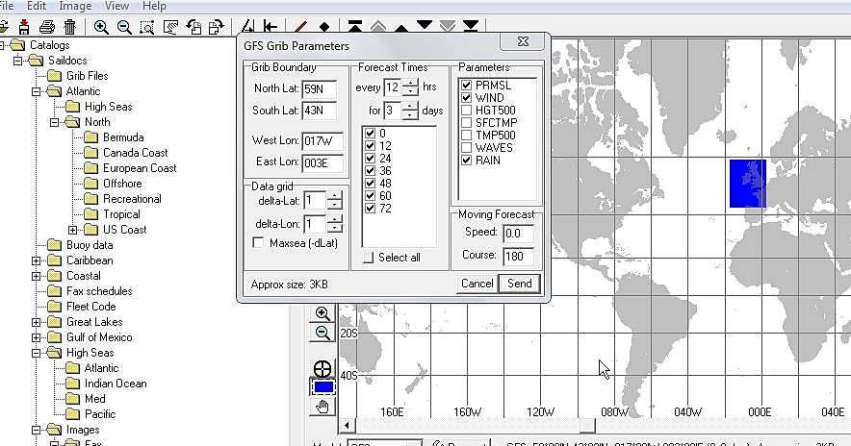851x446 pixels.
Task: Collapse the Images folder node
Action: point(36,430)
